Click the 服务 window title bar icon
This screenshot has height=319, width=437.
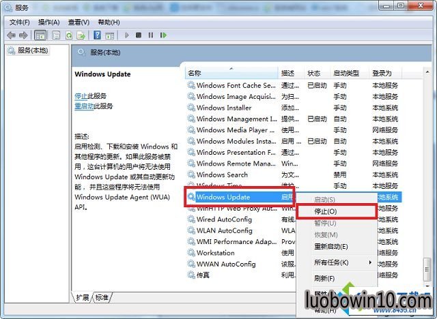pyautogui.click(x=8, y=7)
